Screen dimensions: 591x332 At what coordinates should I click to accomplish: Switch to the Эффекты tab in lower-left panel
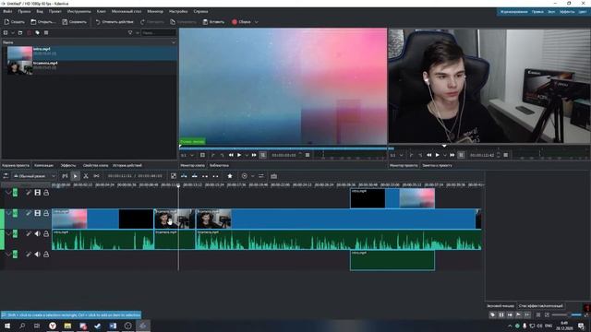click(x=68, y=165)
